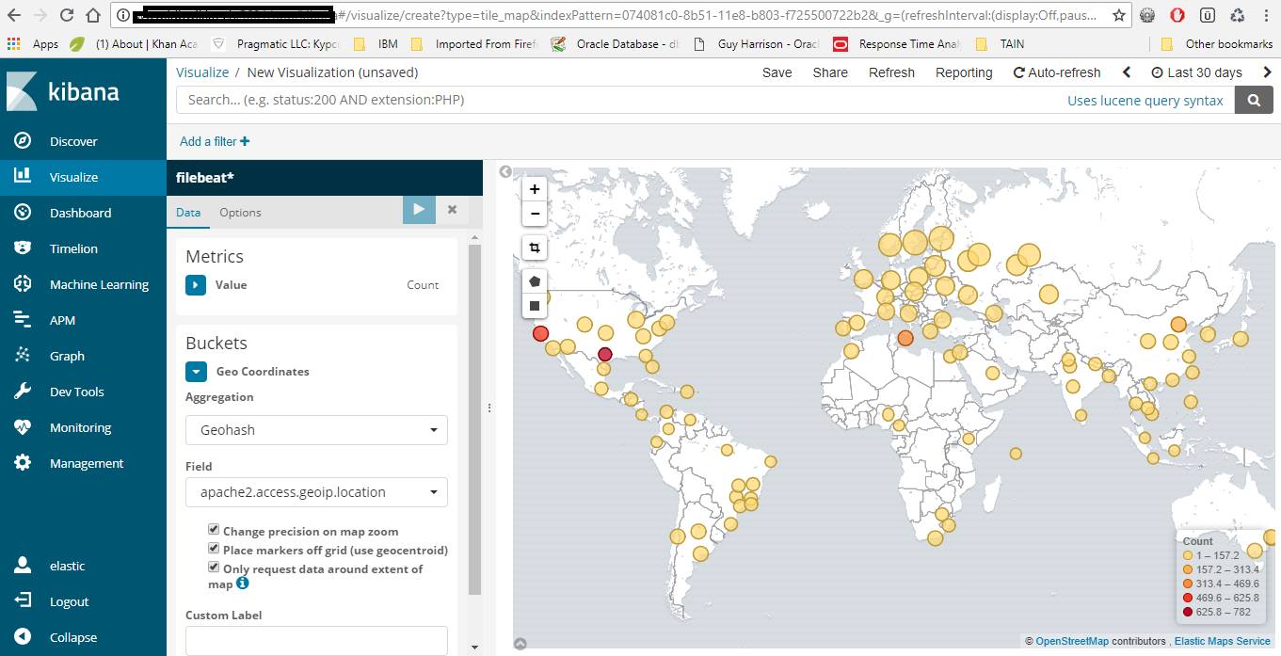Screen dimensions: 1281x656
Task: Expand the Value metric section
Action: pyautogui.click(x=195, y=285)
